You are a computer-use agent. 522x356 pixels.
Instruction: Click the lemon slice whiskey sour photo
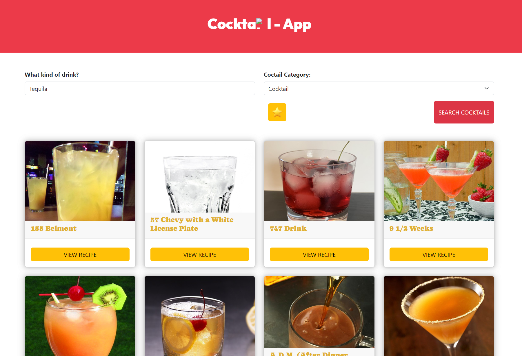[200, 316]
